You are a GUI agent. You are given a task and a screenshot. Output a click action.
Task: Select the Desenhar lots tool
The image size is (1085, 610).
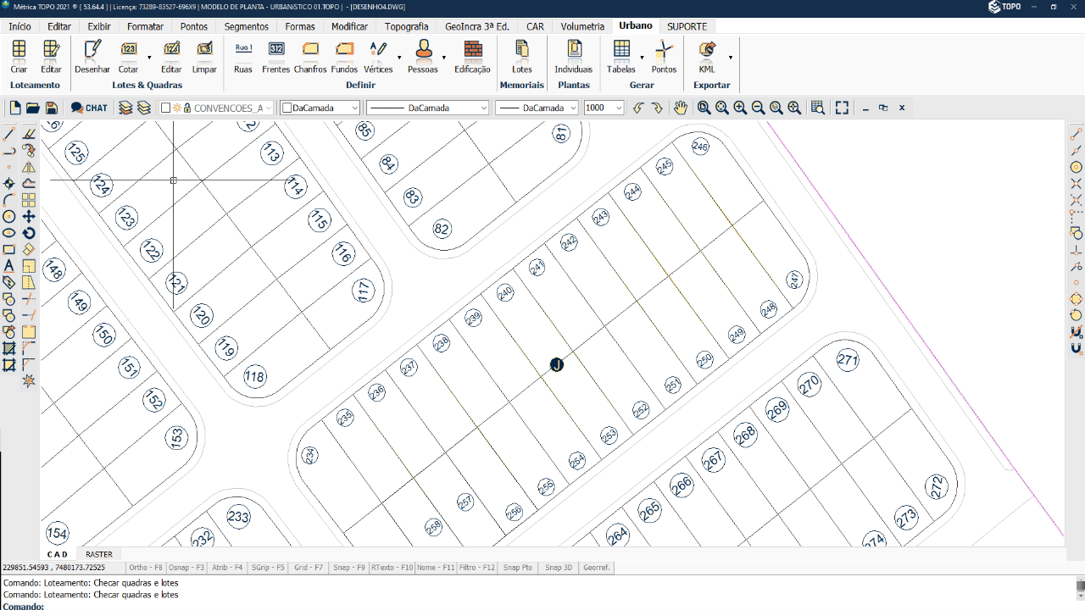92,56
